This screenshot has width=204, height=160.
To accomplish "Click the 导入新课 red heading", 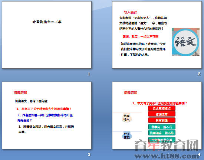I will point(131,12).
